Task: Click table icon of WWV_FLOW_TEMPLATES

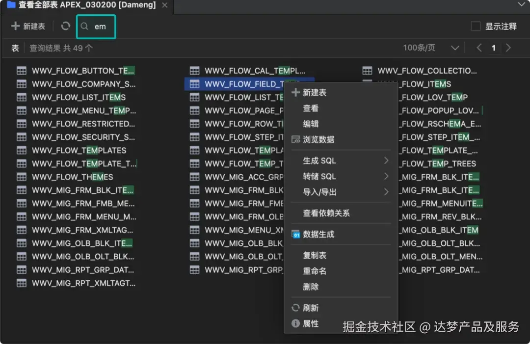Action: [22, 150]
